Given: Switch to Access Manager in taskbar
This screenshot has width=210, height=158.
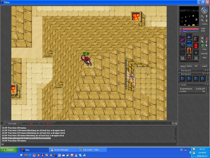Looking at the screenshot, I should pos(63,150).
